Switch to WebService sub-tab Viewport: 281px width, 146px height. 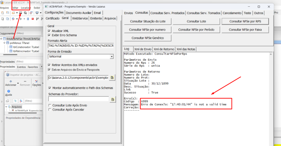[x=80, y=18]
